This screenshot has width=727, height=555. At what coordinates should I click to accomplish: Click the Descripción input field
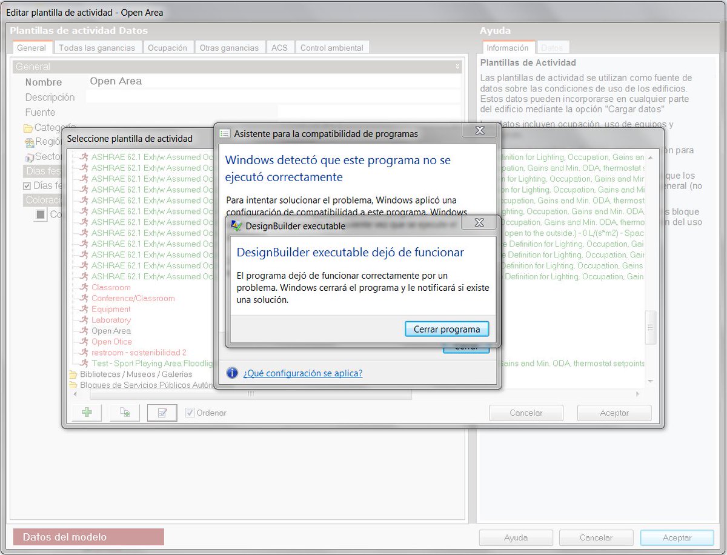(x=274, y=97)
